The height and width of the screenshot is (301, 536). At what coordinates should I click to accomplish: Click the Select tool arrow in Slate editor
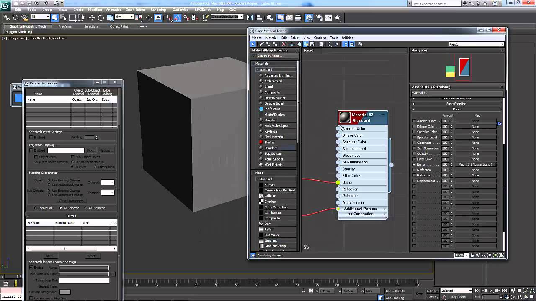253,44
